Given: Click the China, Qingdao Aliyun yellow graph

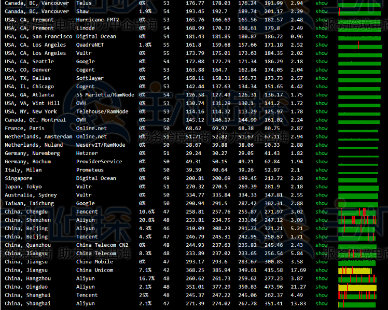Looking at the screenshot, I should pyautogui.click(x=357, y=287).
